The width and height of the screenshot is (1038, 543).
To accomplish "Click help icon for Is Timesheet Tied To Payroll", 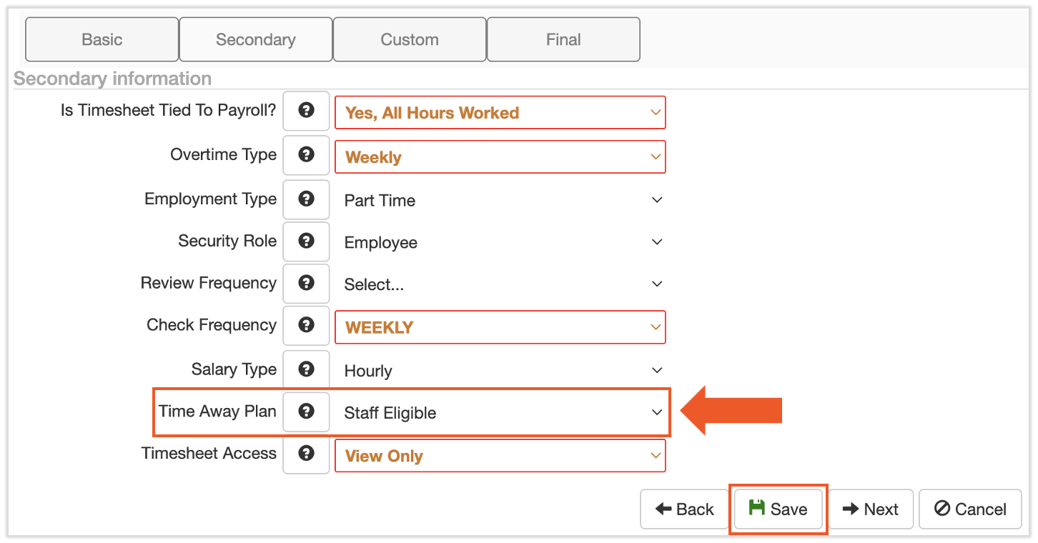I will tap(306, 111).
